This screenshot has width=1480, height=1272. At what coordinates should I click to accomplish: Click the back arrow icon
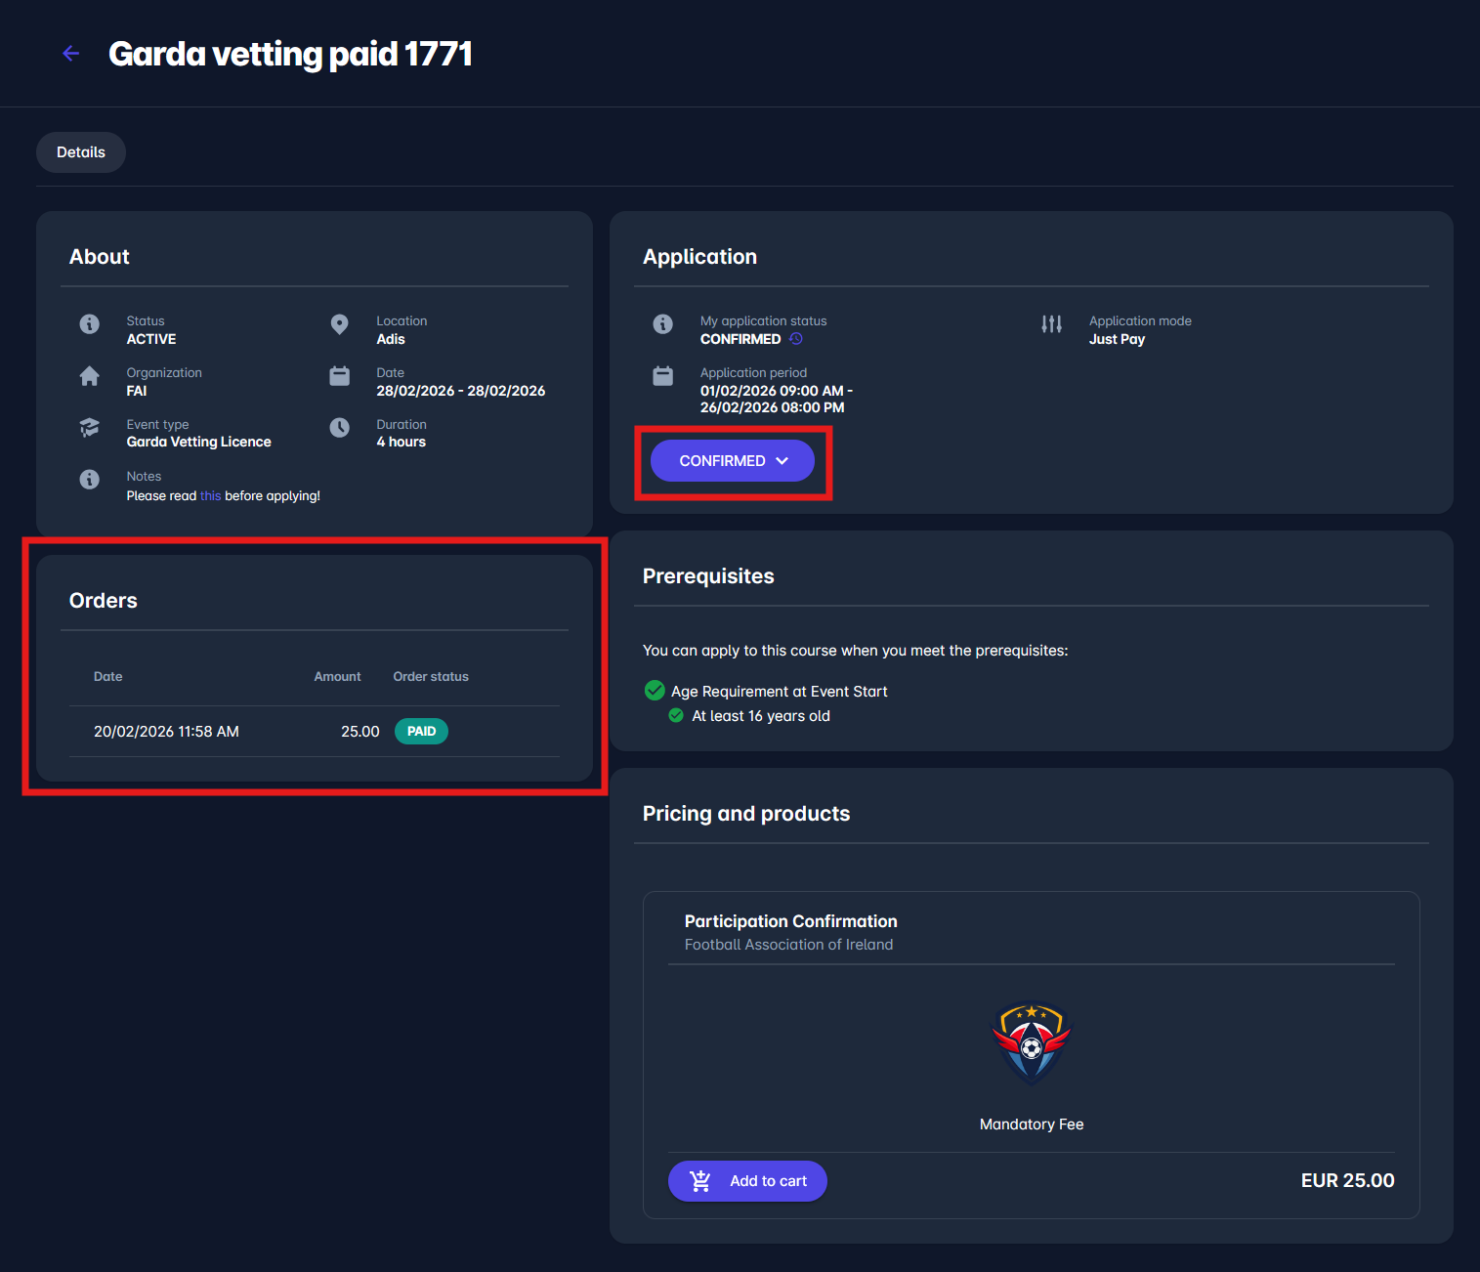pyautogui.click(x=70, y=54)
